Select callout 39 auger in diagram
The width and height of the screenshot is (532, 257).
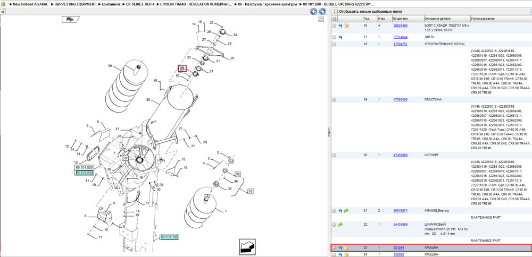click(x=110, y=66)
